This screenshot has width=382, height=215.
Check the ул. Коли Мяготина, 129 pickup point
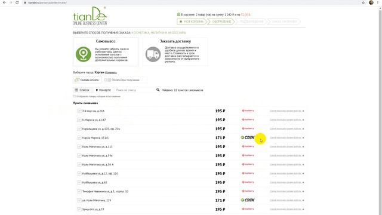point(79,200)
